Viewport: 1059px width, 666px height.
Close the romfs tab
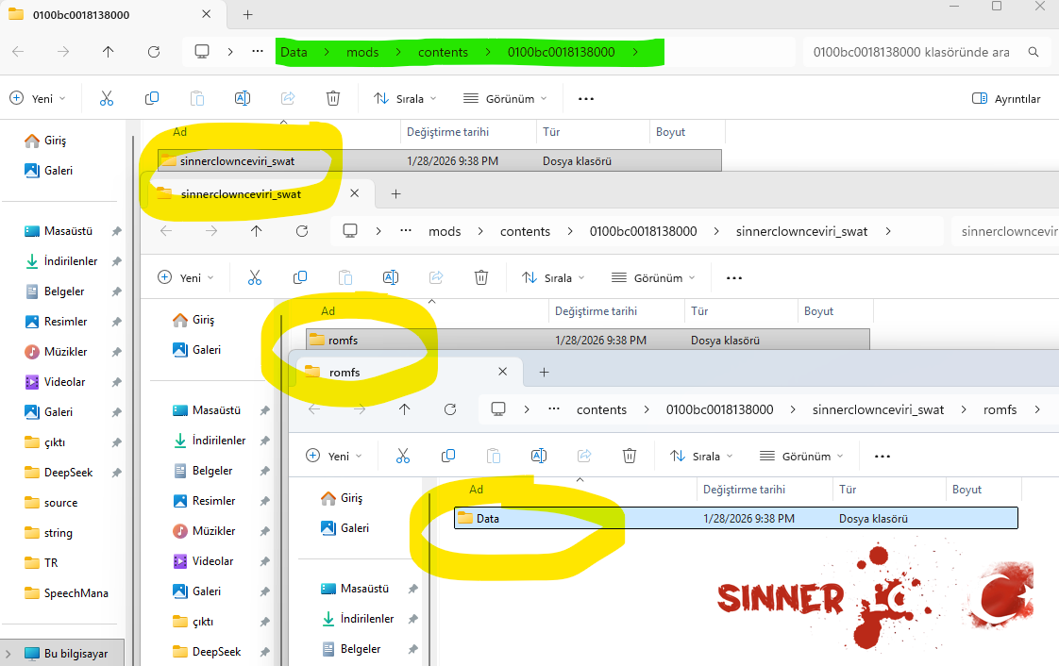point(503,372)
